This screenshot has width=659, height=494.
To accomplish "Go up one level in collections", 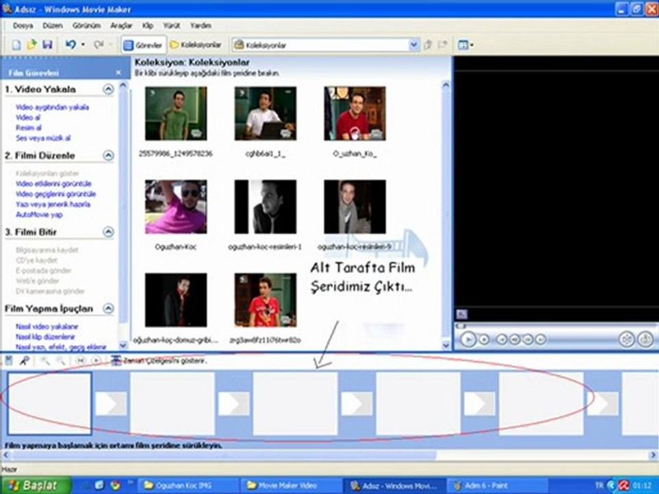I will (x=428, y=45).
